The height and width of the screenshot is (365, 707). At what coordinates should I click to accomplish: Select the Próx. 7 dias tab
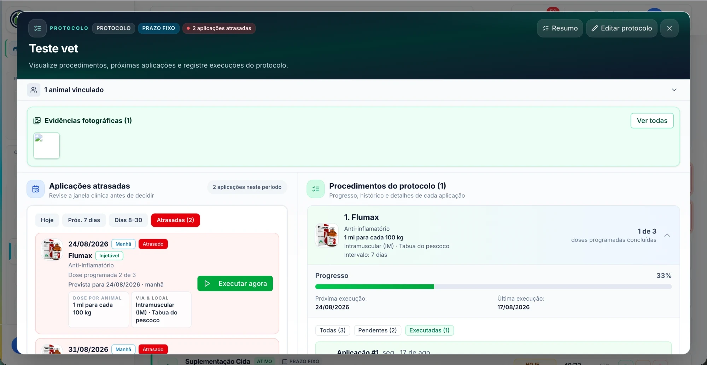84,220
